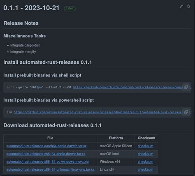Click the release title 0.1.1 - 2023-10-21

(x=31, y=8)
